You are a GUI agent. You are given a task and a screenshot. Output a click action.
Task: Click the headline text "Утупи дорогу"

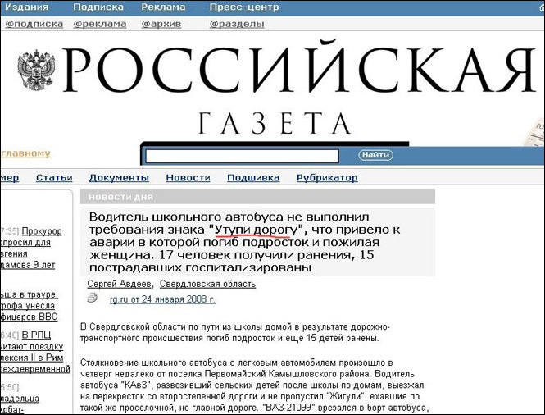click(x=257, y=230)
